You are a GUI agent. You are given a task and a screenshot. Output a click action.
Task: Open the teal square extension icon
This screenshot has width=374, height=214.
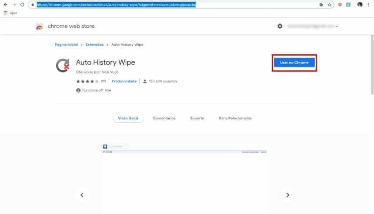(348, 5)
